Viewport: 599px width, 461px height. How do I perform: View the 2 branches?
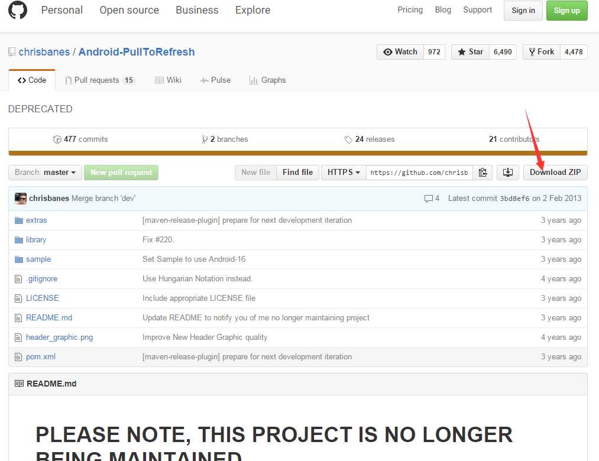click(x=225, y=139)
